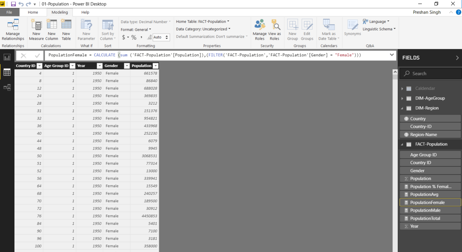Open Language dropdown
Image resolution: width=462 pixels, height=252 pixels.
click(x=376, y=21)
